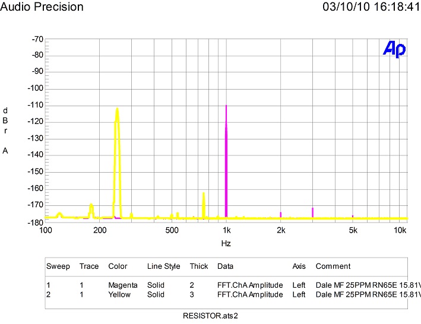Click the '200' frequency axis label
This screenshot has width=421, height=324.
[x=100, y=230]
